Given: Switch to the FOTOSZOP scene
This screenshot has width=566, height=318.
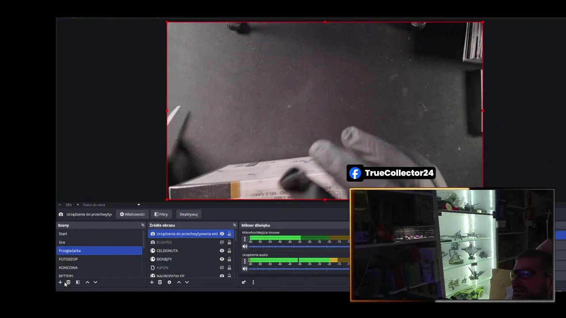Looking at the screenshot, I should [99, 259].
